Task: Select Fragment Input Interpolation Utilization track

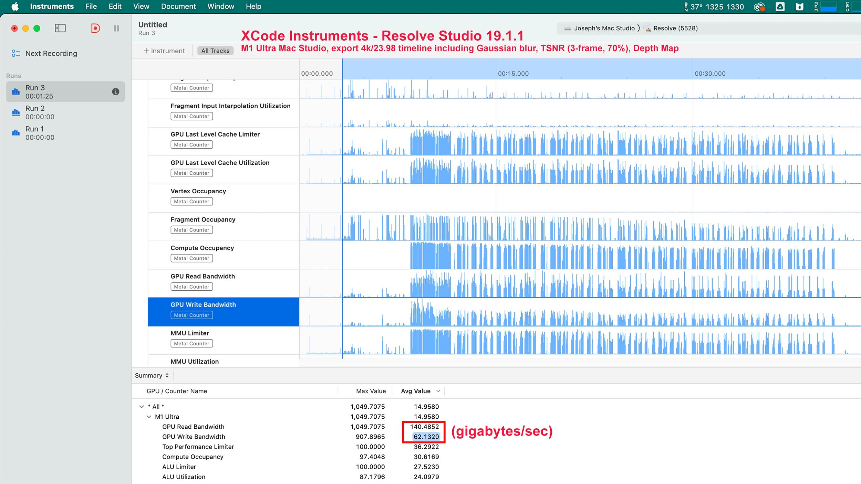Action: [223, 113]
